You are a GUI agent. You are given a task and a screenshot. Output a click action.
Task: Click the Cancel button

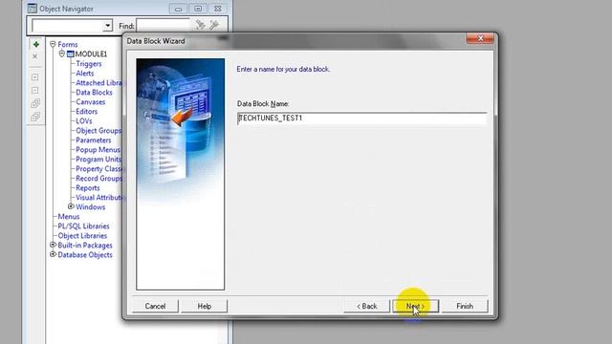tap(155, 306)
